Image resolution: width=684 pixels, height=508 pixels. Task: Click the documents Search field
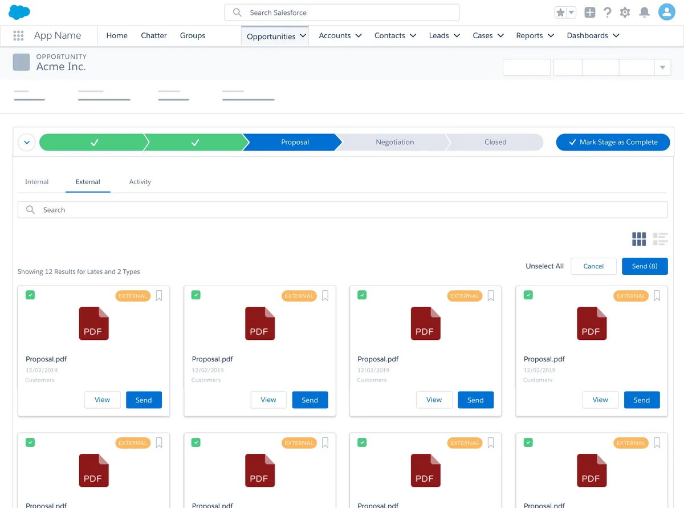click(x=343, y=210)
